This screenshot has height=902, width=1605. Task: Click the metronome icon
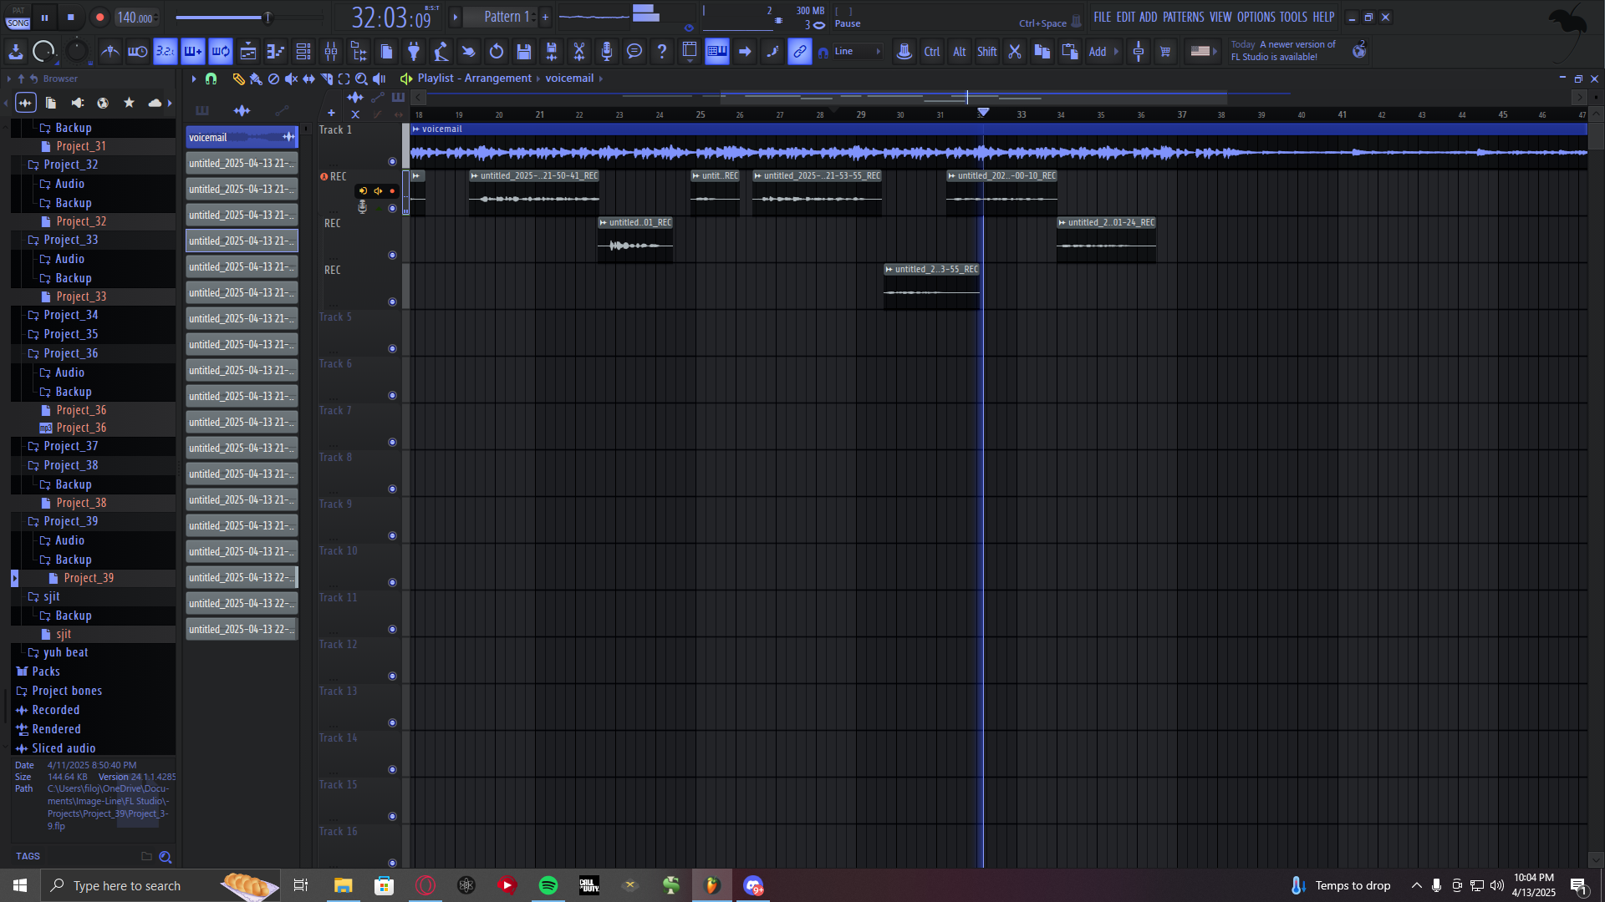(110, 52)
